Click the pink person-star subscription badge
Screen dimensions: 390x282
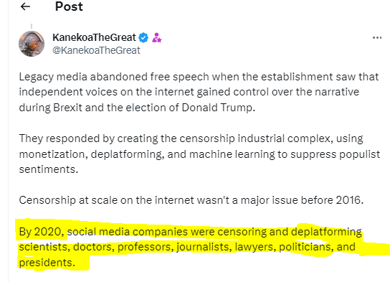pos(157,37)
